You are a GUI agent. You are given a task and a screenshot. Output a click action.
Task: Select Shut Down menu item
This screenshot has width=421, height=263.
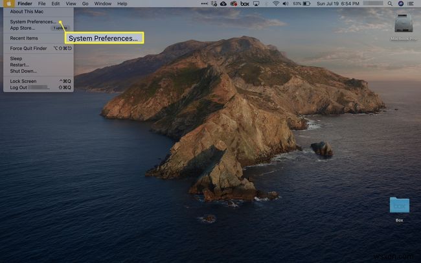(x=23, y=71)
